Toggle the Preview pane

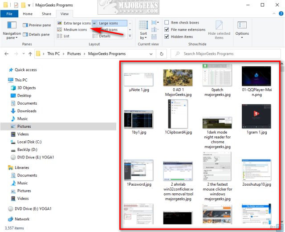click(x=37, y=25)
